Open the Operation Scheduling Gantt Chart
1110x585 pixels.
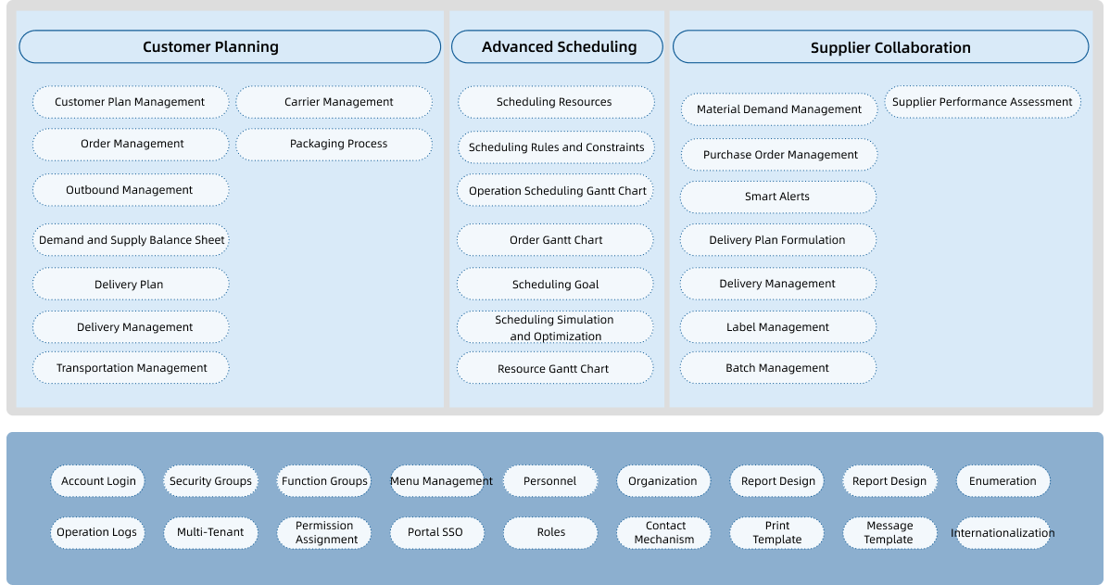click(555, 190)
